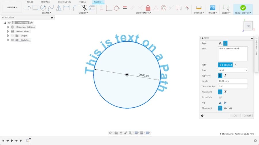Toggle visibility of Origin folder
Viewport: 259px width, 145px height.
pos(12,36)
